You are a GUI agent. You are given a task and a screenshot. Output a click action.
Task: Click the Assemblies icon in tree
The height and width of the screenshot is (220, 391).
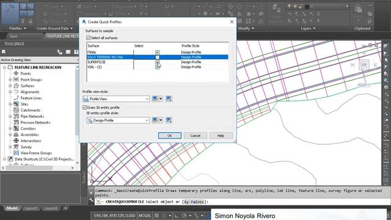tap(16, 134)
